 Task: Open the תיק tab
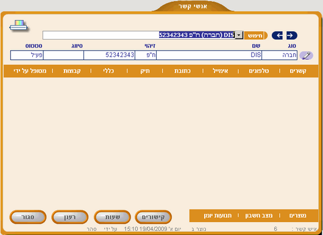(x=145, y=71)
